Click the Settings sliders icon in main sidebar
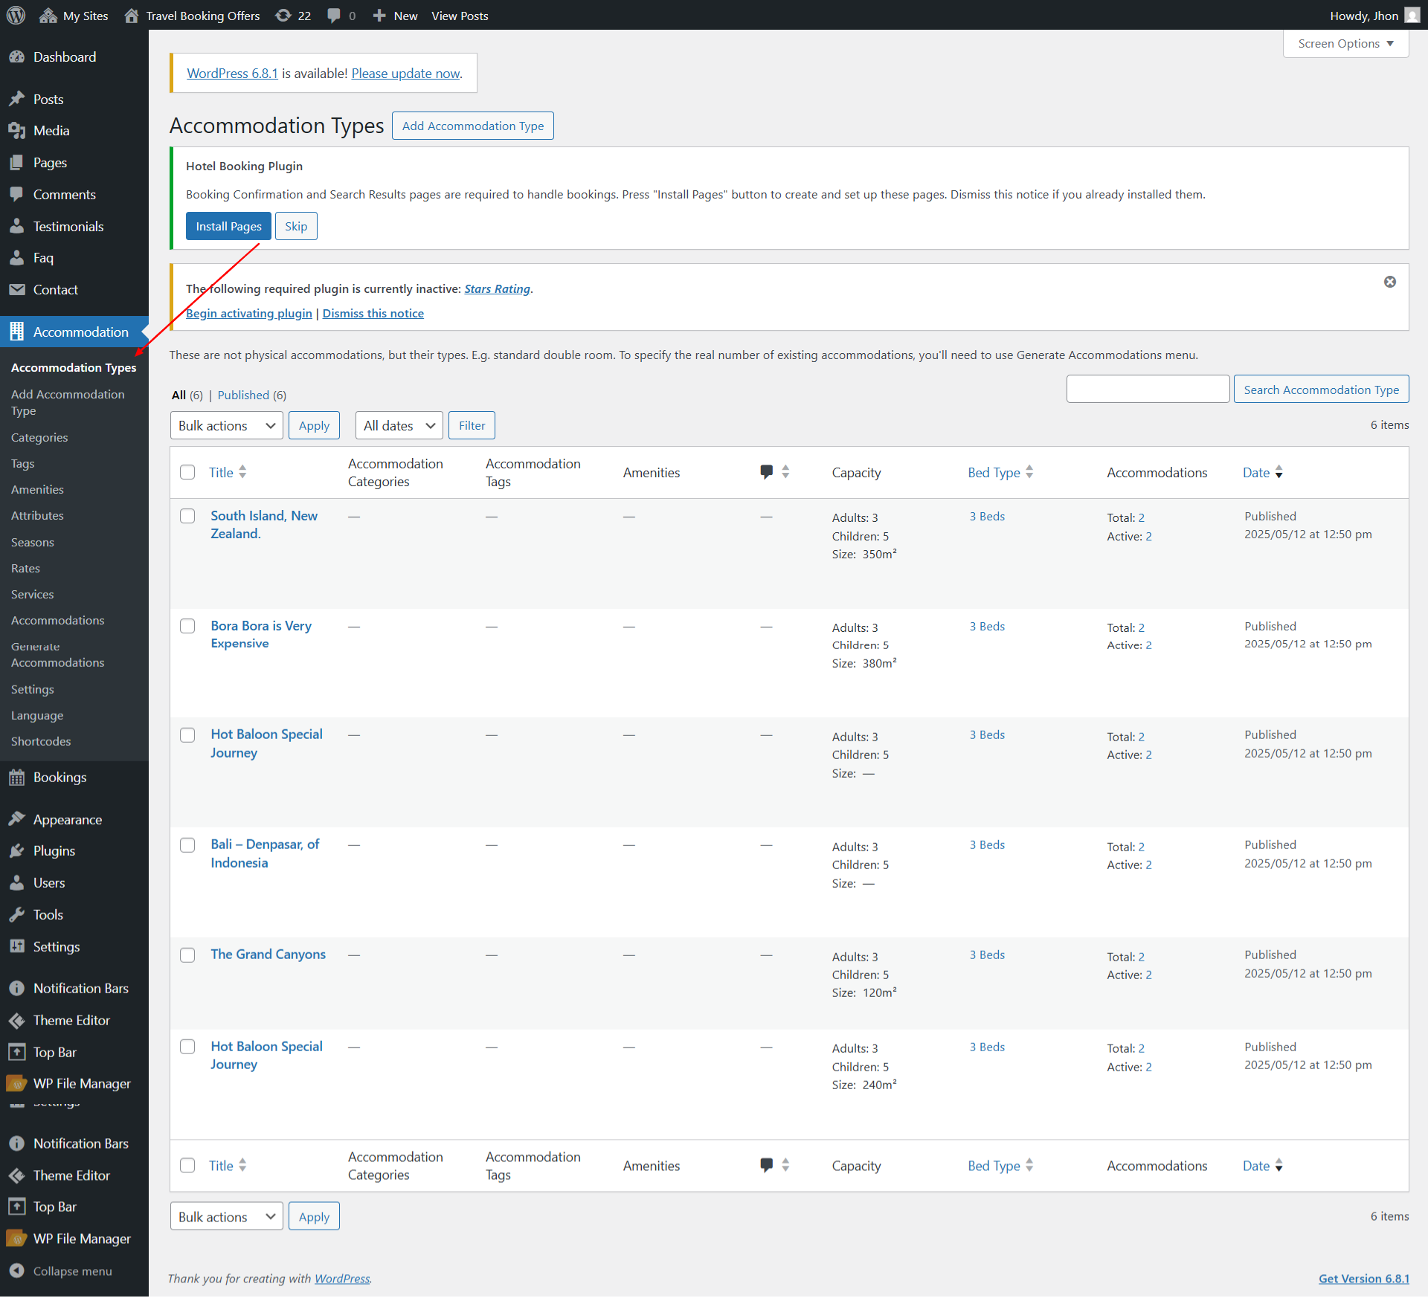 point(16,946)
